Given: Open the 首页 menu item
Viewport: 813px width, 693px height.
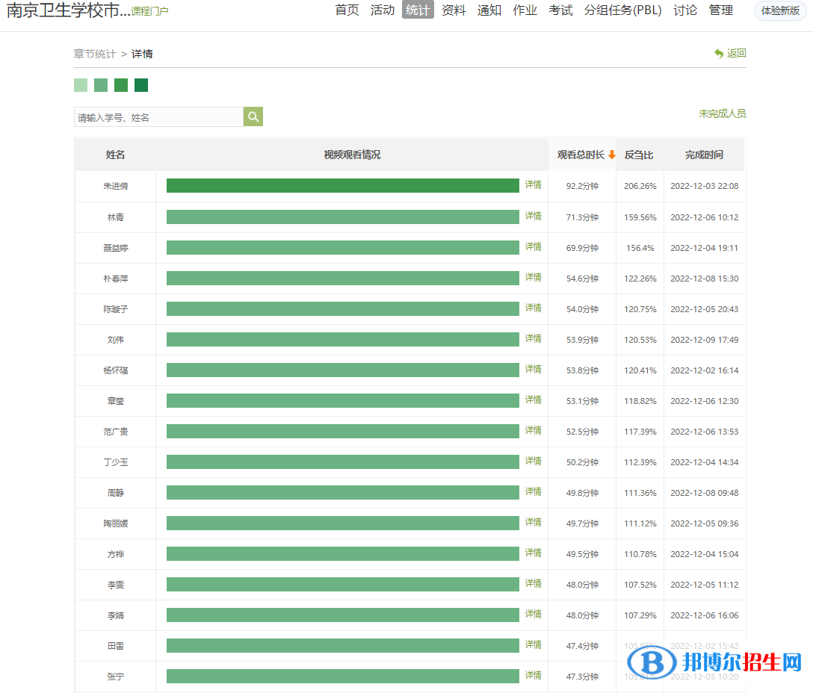Looking at the screenshot, I should click(347, 10).
